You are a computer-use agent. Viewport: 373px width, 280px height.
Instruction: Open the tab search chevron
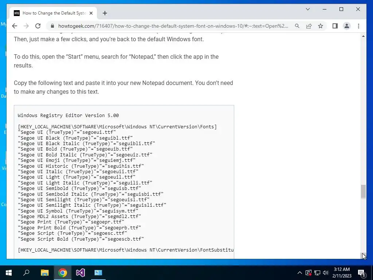307,9
